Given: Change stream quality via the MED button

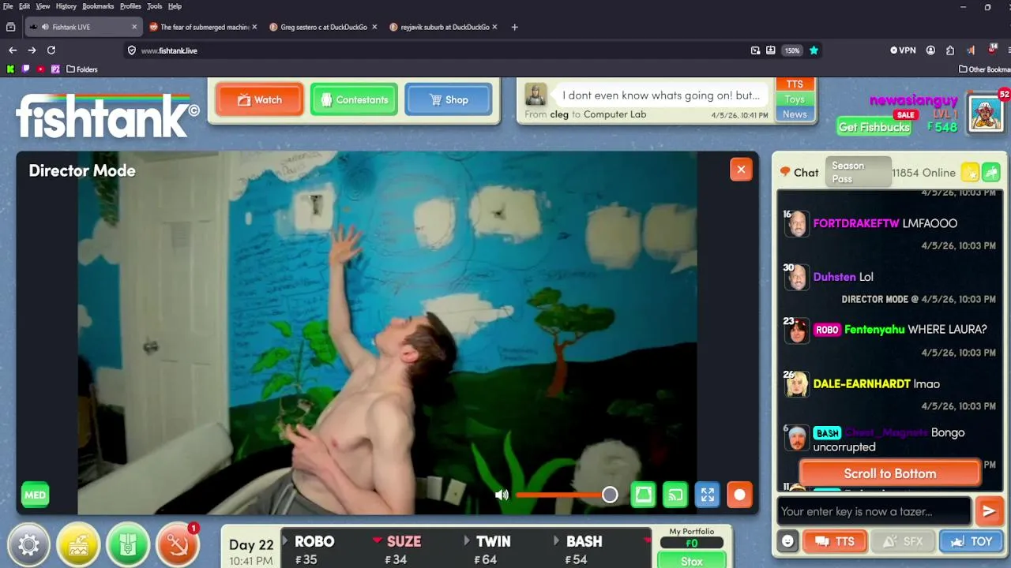Looking at the screenshot, I should tap(35, 495).
